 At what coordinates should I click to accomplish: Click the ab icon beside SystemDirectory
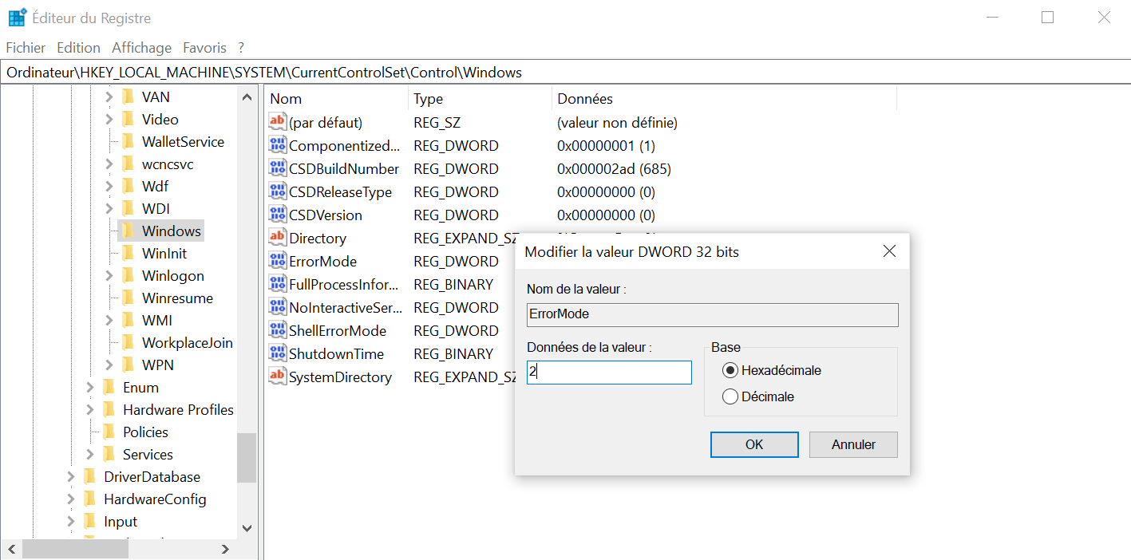tap(278, 377)
